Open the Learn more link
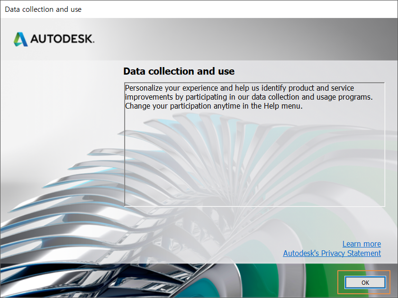The image size is (398, 298). [x=362, y=244]
